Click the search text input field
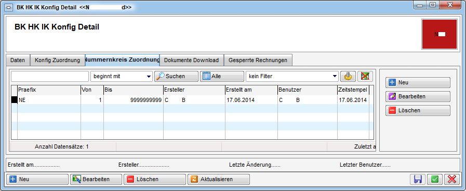 tap(50, 77)
